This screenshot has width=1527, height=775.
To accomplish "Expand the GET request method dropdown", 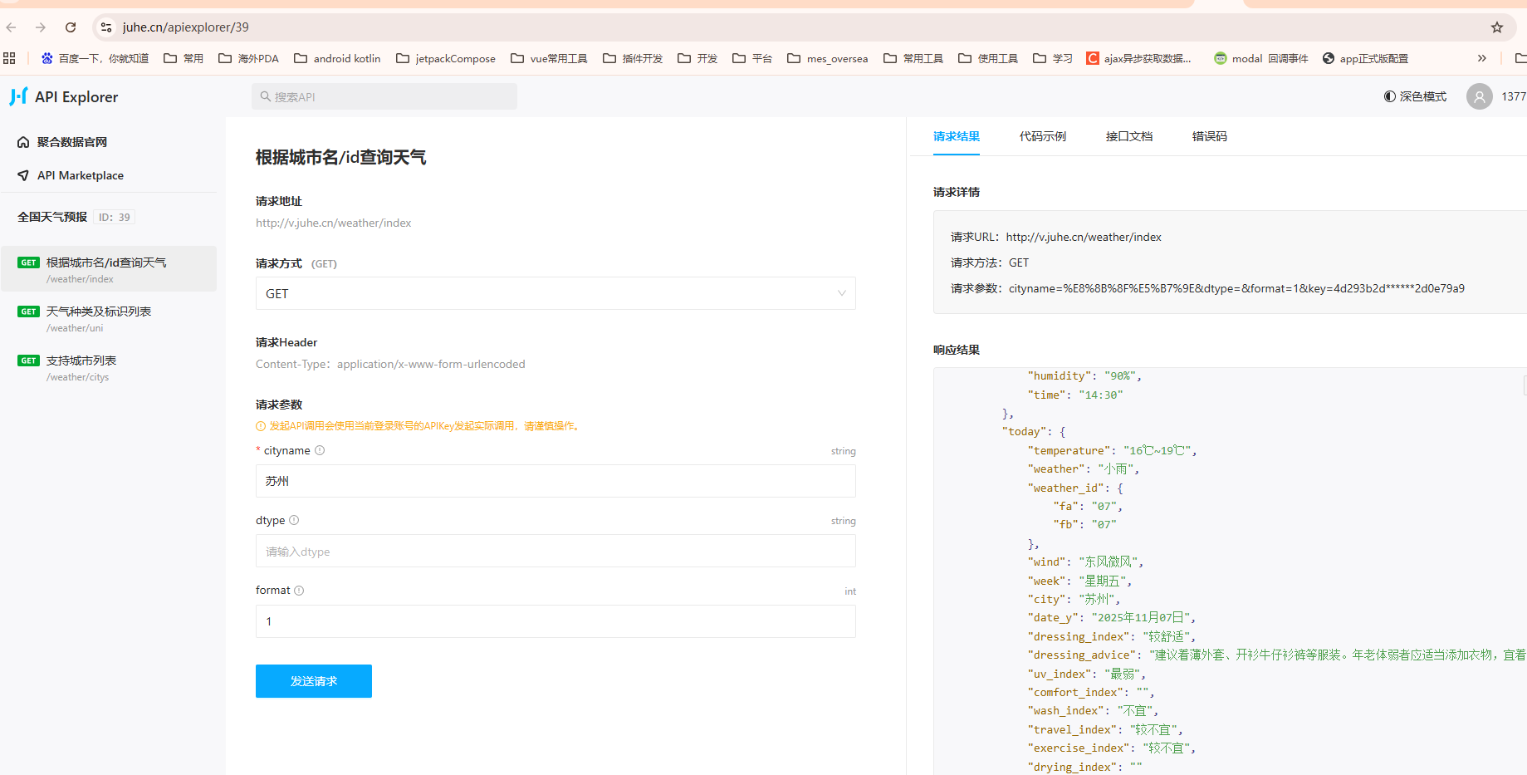I will [x=555, y=293].
